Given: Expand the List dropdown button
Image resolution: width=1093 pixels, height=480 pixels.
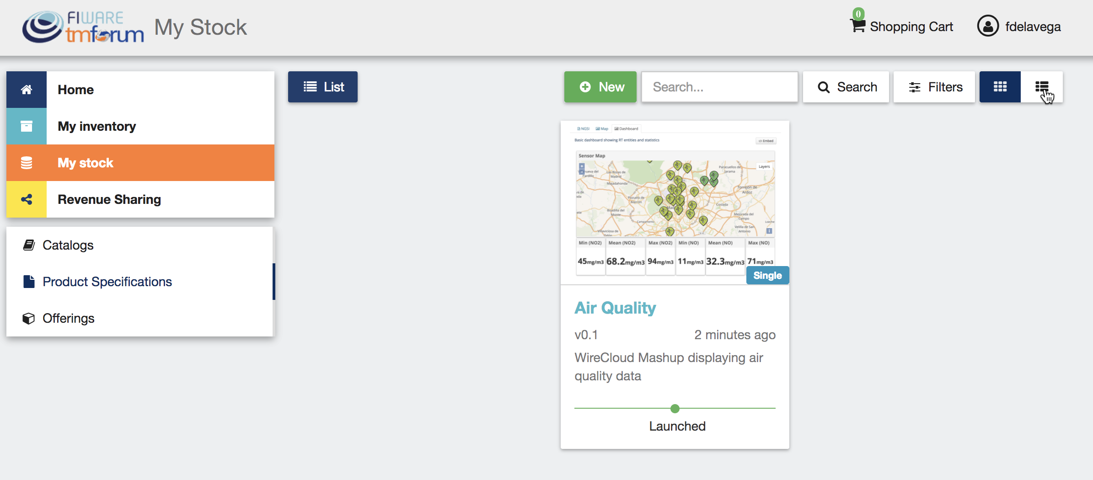Looking at the screenshot, I should (x=323, y=87).
